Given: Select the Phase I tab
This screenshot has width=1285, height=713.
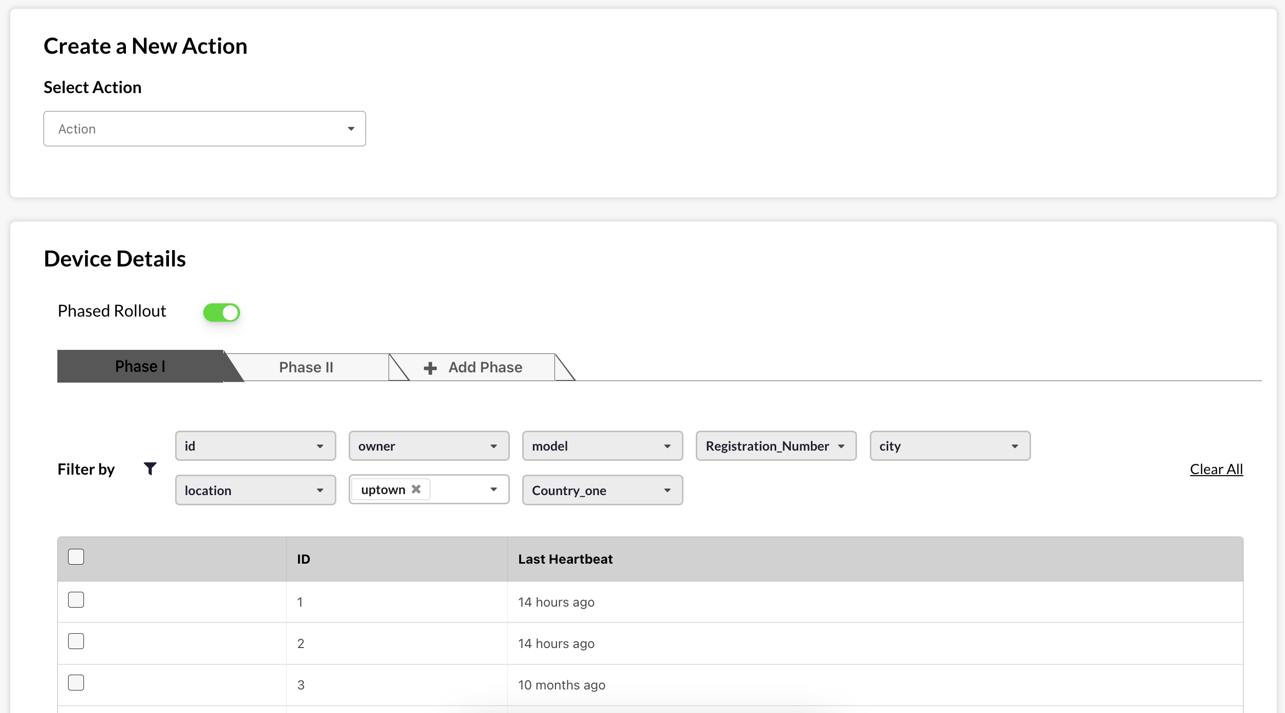Looking at the screenshot, I should [x=140, y=366].
